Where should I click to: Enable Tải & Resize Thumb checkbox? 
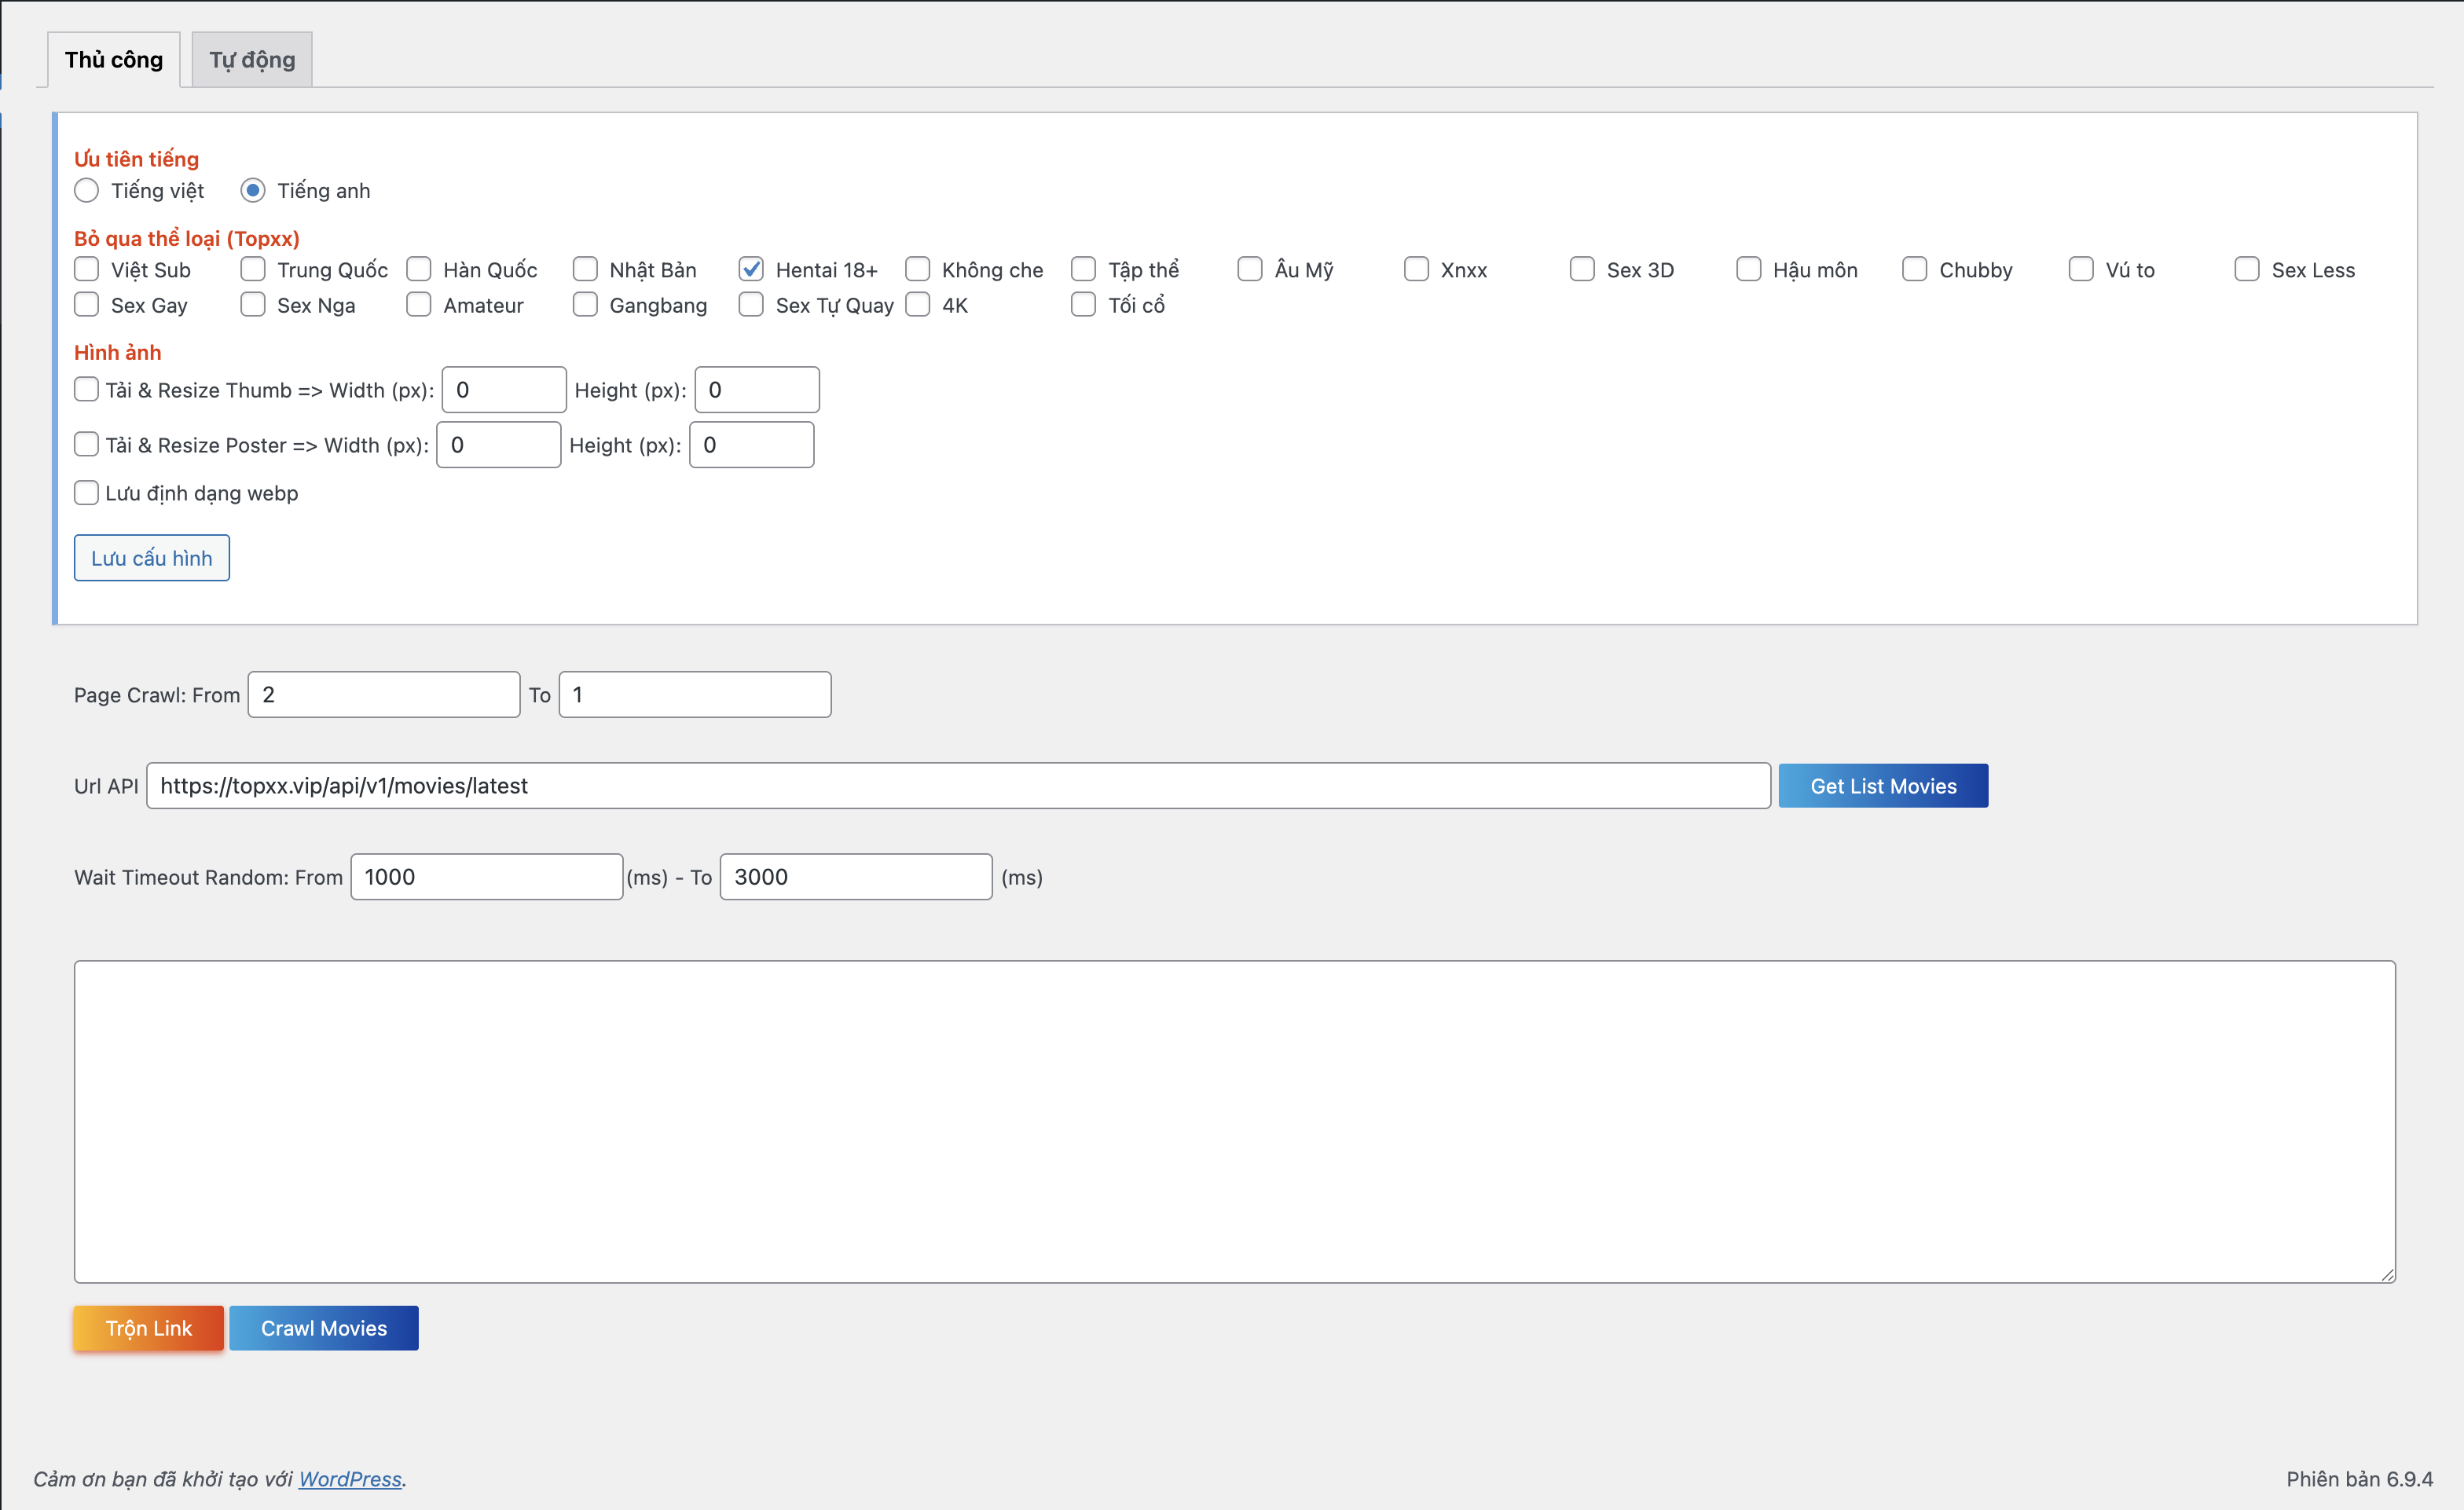pyautogui.click(x=87, y=389)
